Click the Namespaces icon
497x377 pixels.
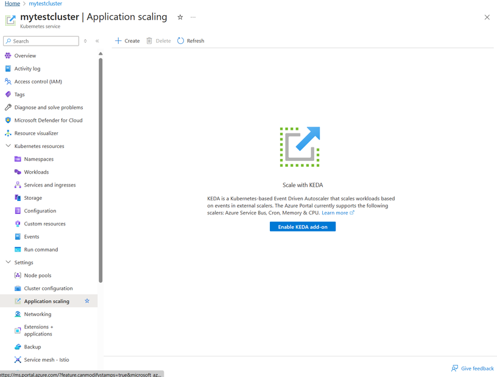[x=18, y=159]
